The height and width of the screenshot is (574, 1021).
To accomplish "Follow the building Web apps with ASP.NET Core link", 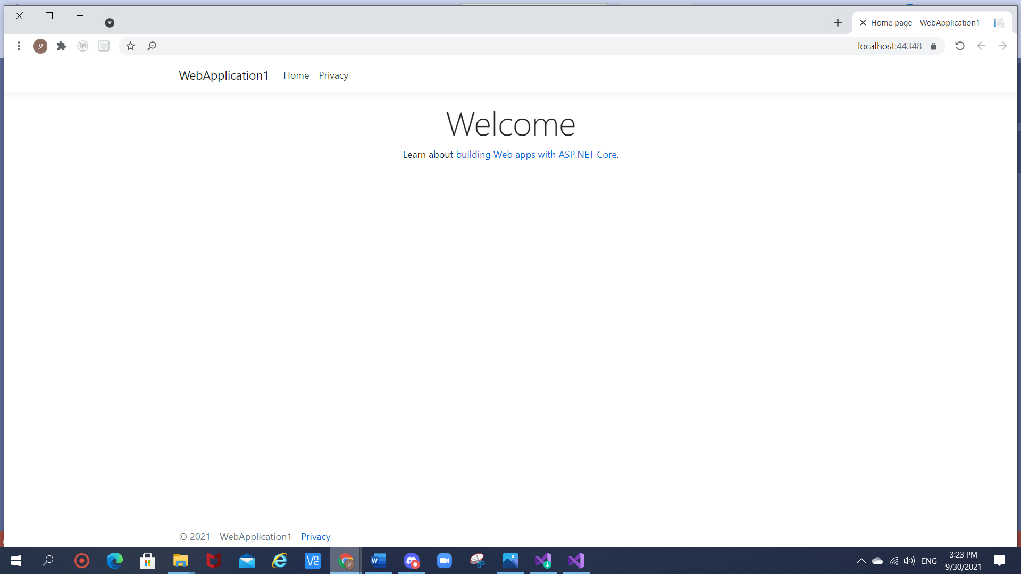I will (537, 155).
